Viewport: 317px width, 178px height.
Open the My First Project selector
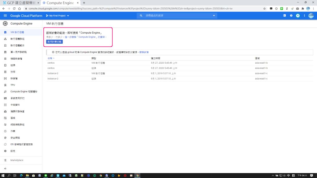coord(58,15)
